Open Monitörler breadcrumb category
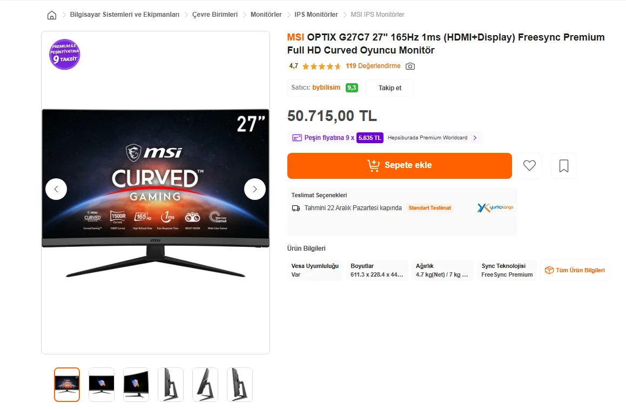The height and width of the screenshot is (409, 626). 266,15
